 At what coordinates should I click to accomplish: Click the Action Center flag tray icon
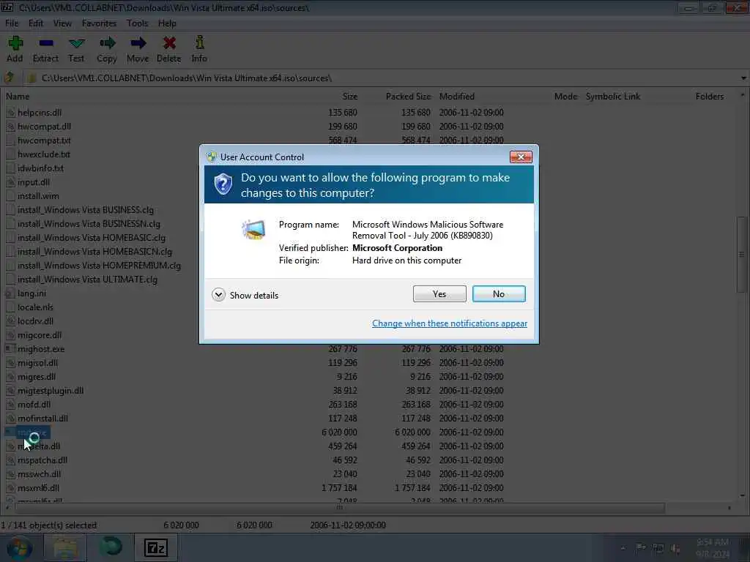[640, 548]
